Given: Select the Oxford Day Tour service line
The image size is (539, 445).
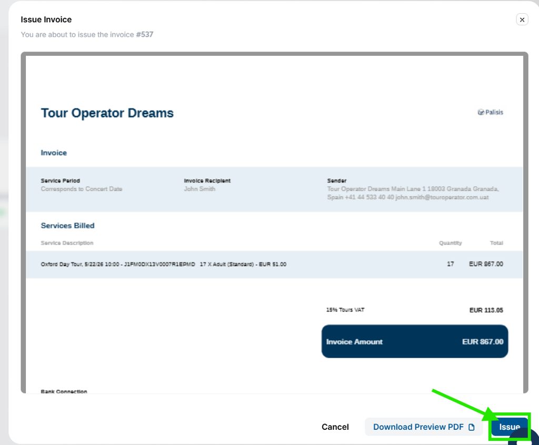Looking at the screenshot, I should pos(274,264).
